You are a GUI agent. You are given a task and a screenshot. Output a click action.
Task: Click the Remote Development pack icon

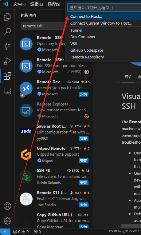point(26,88)
